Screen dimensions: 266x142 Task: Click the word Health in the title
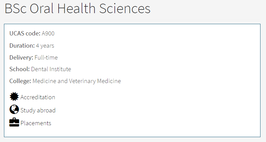[x=76, y=9]
